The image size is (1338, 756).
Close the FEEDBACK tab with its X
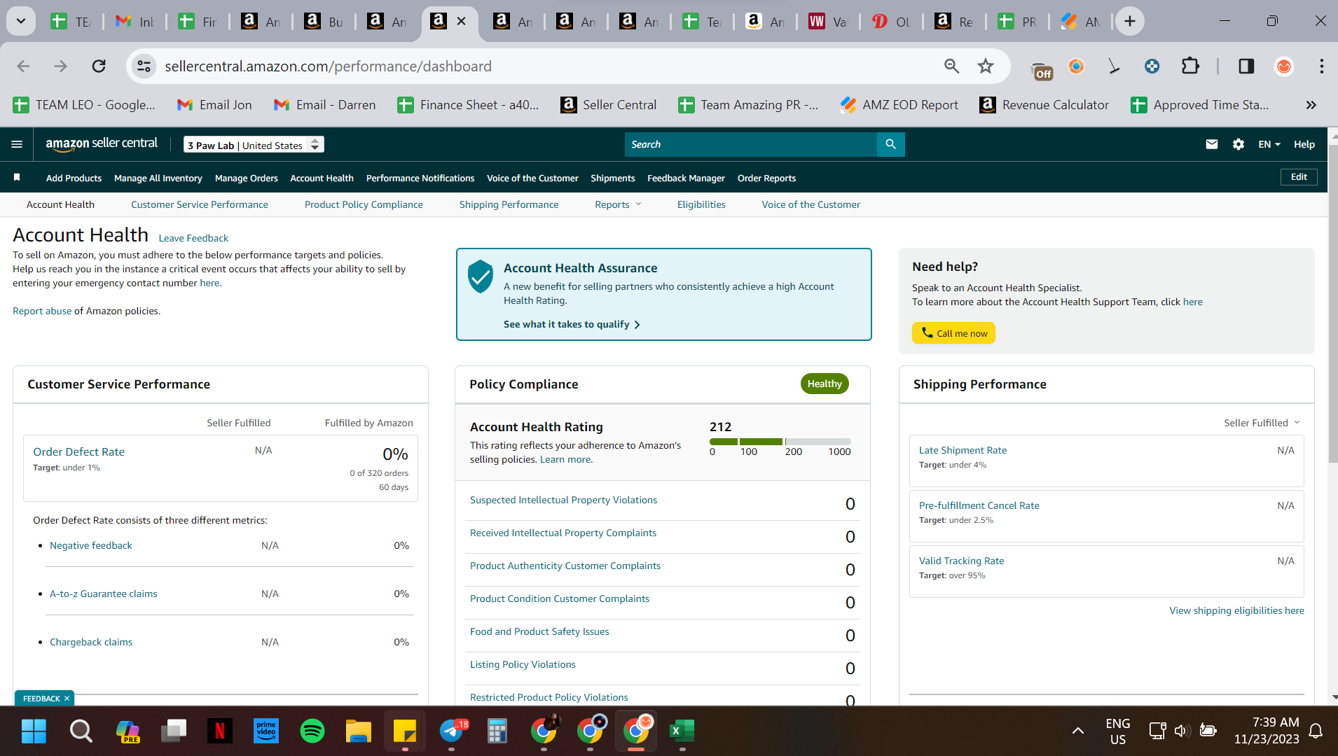67,699
